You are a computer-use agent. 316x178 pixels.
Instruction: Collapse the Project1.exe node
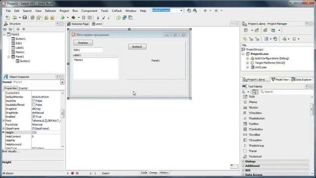243,54
